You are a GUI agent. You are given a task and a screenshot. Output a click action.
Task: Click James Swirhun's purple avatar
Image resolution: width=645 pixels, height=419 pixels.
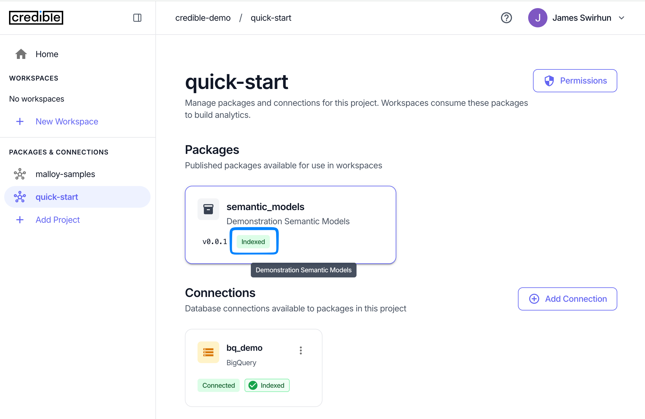tap(538, 18)
